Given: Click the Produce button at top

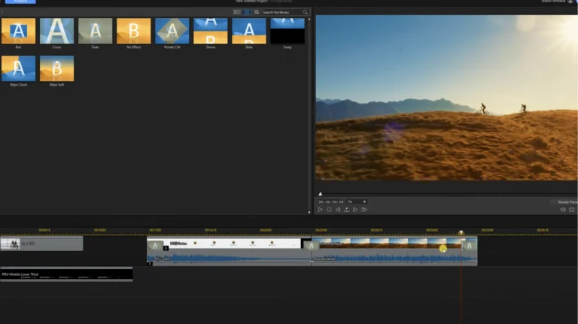Looking at the screenshot, I should point(20,2).
